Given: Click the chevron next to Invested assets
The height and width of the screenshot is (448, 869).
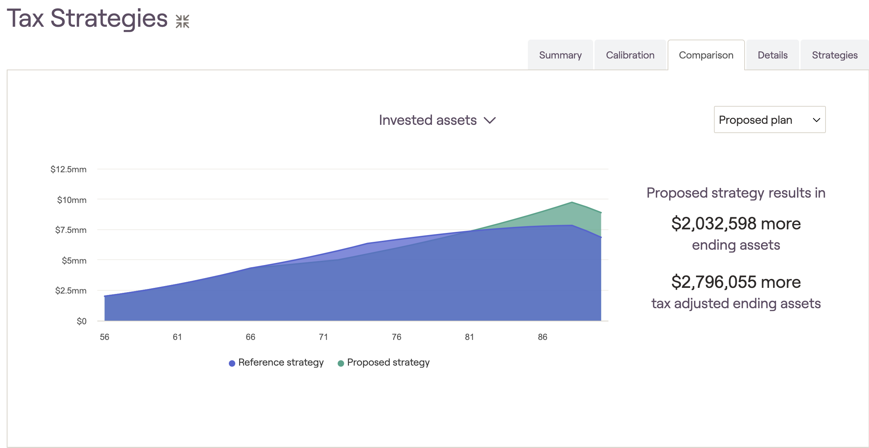Looking at the screenshot, I should (490, 121).
